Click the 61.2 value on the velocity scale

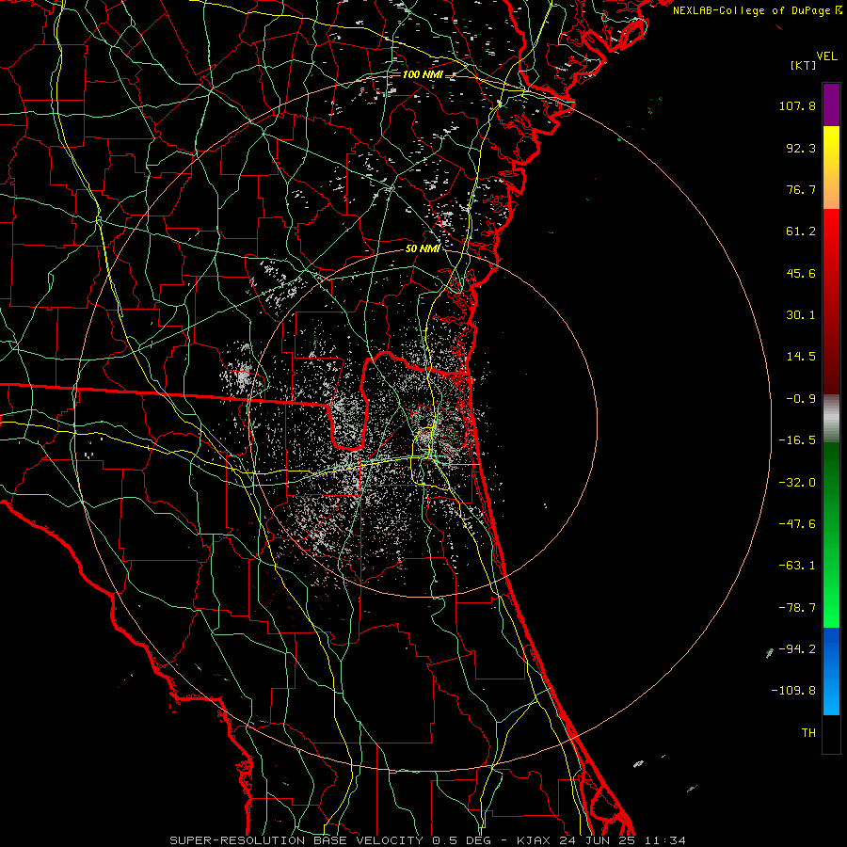pyautogui.click(x=801, y=232)
